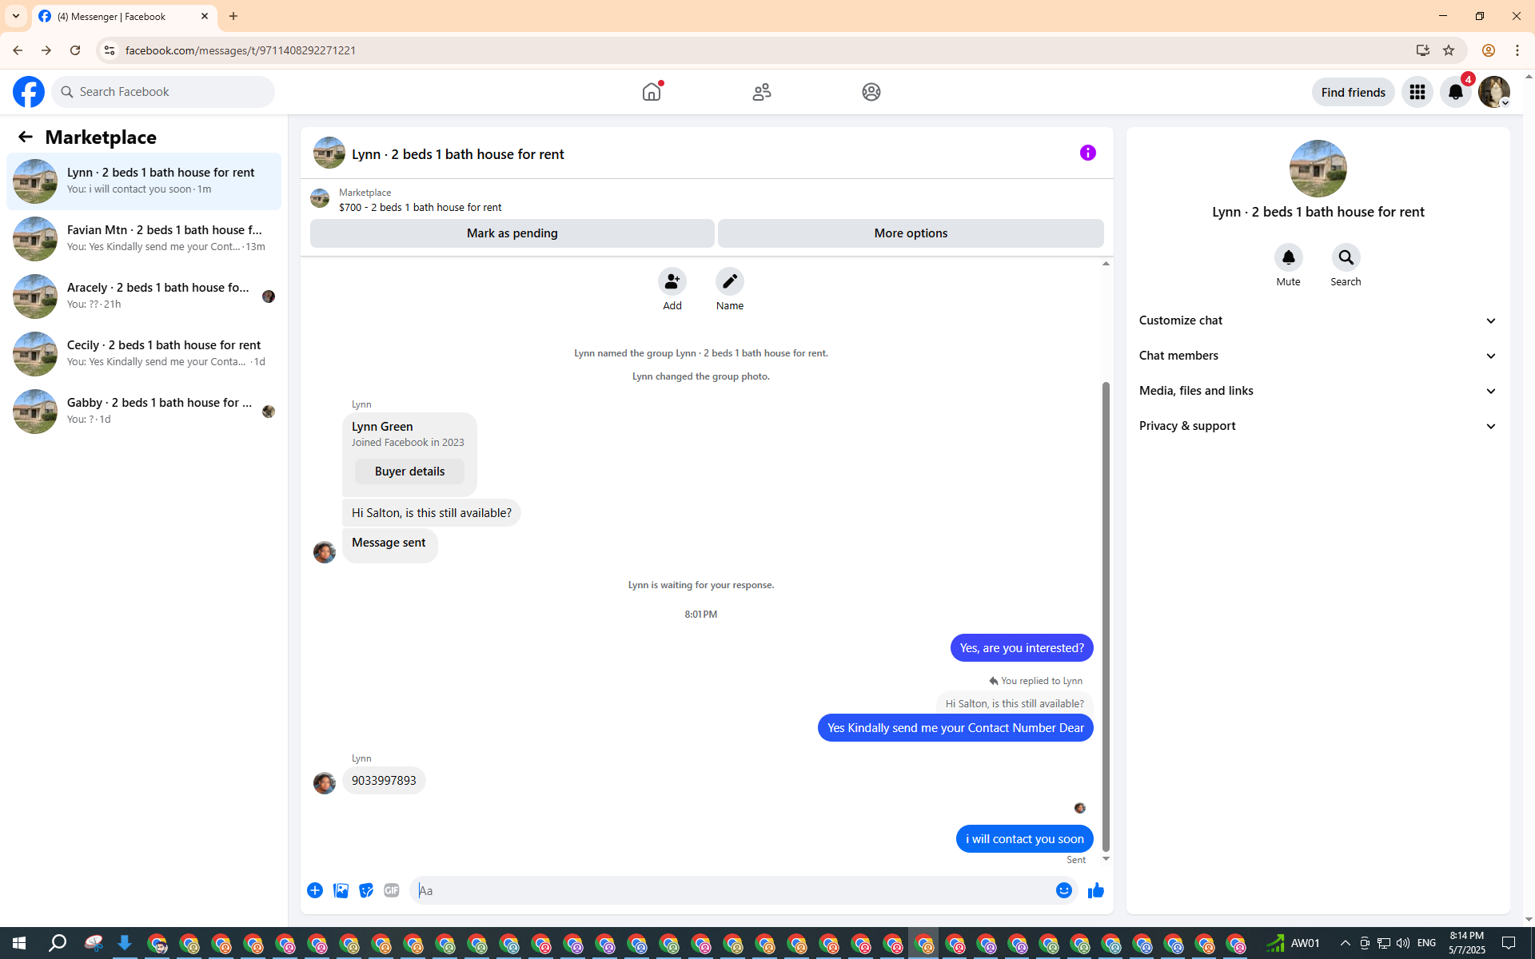Click Mark as pending button
The height and width of the screenshot is (959, 1535).
[512, 233]
